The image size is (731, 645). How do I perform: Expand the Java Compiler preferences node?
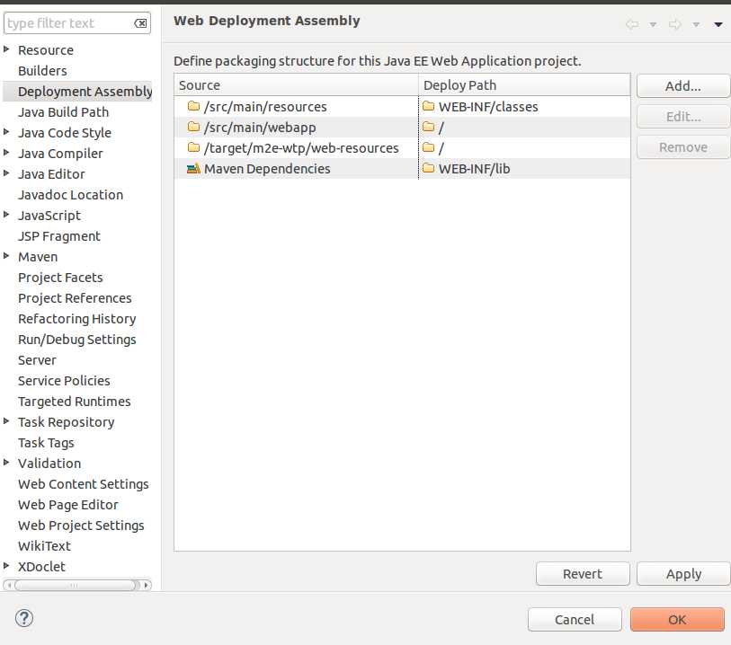[8, 154]
